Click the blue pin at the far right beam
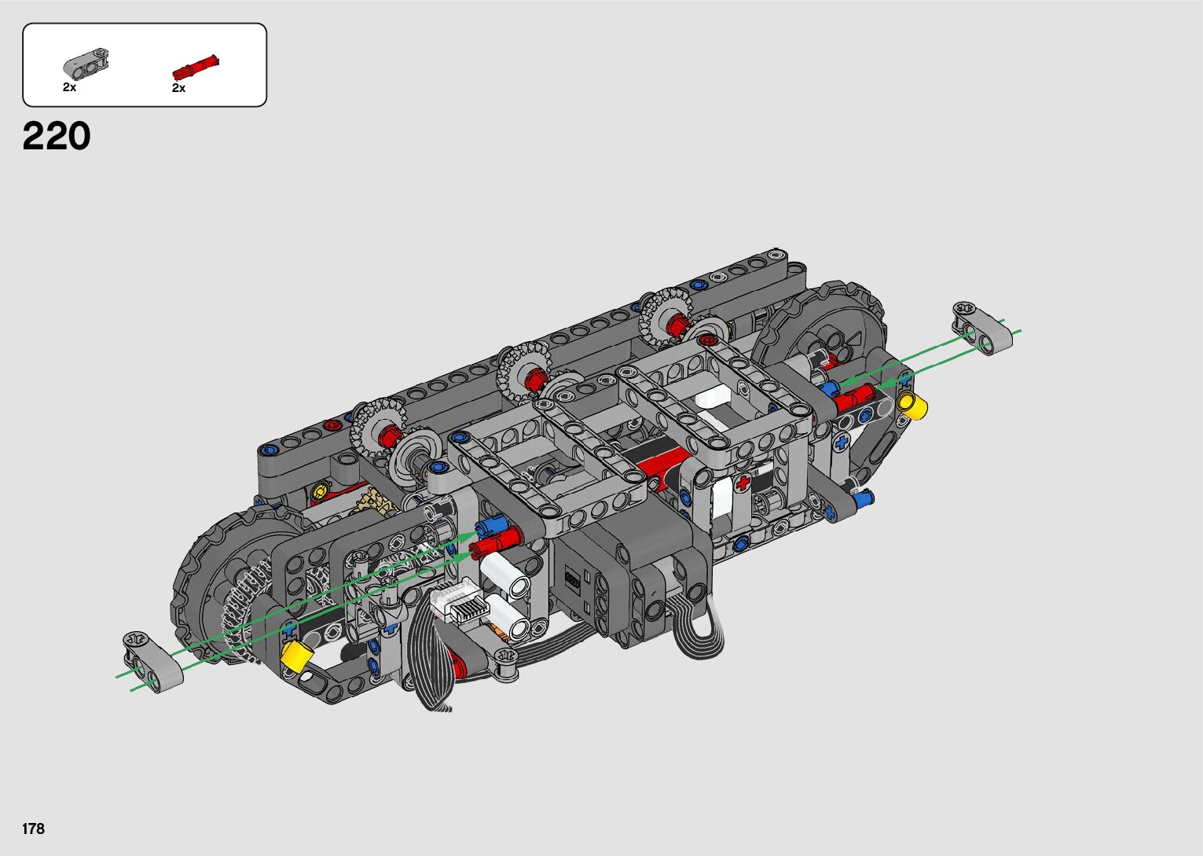1203x856 pixels. click(x=865, y=497)
